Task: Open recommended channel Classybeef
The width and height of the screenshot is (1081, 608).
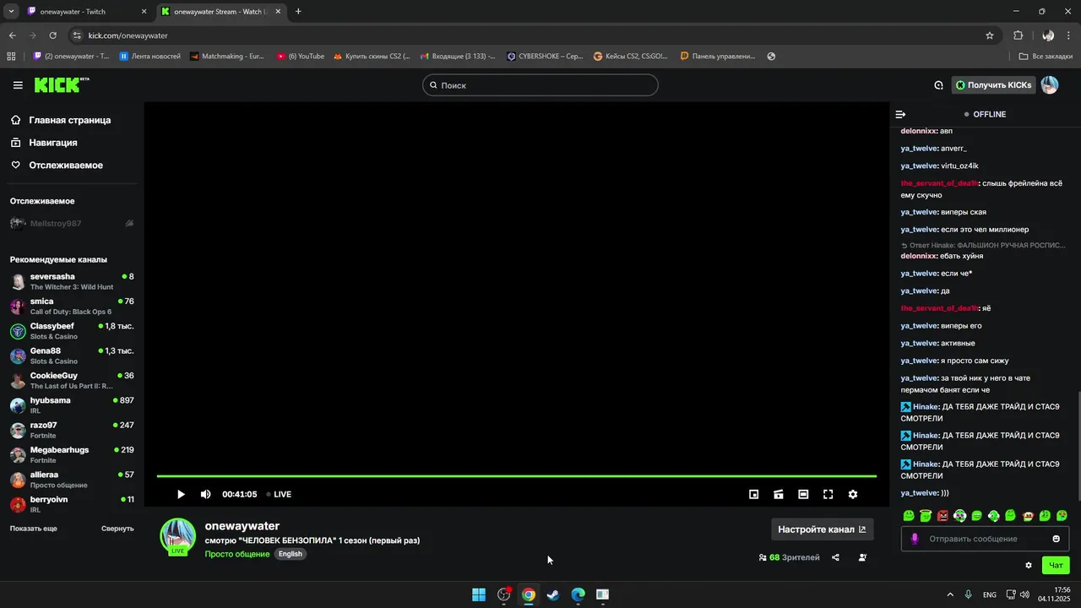Action: coord(72,331)
